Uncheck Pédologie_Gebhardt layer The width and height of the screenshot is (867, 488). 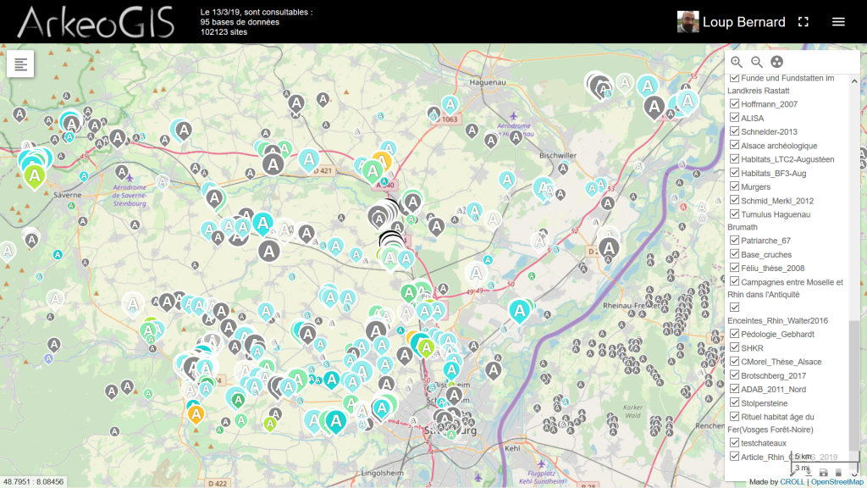[734, 334]
